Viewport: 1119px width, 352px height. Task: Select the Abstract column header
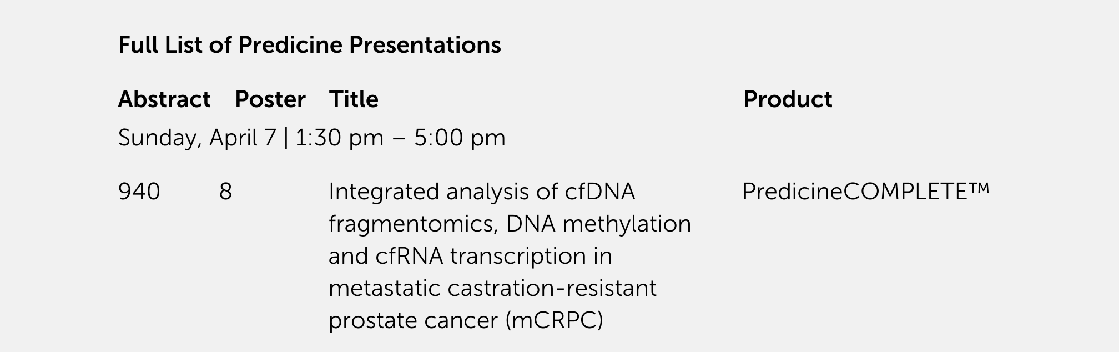[x=164, y=99]
